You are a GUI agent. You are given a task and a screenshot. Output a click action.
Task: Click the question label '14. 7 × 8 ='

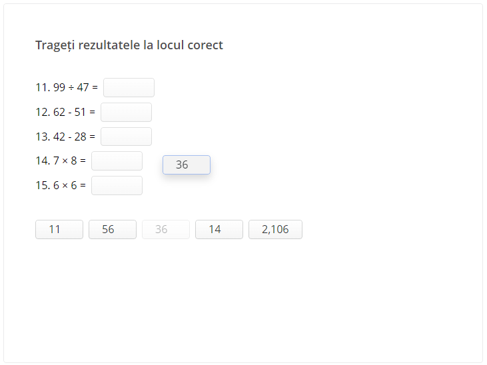[61, 161]
